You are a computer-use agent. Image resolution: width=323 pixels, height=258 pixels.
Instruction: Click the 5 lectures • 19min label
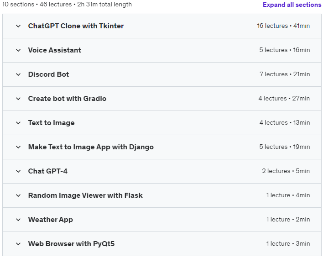[285, 147]
